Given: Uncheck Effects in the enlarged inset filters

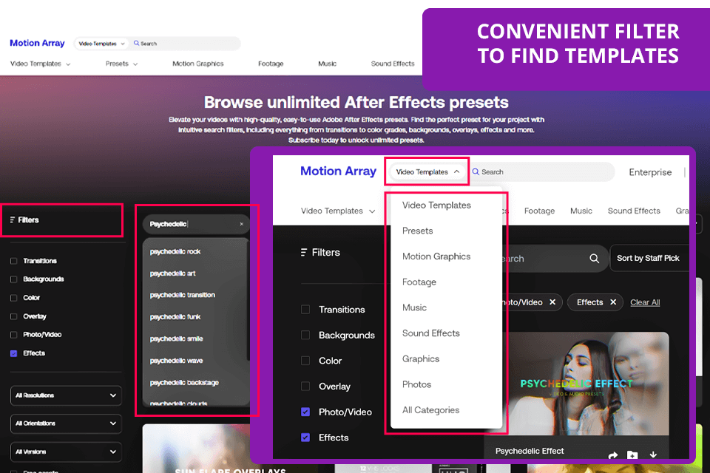Looking at the screenshot, I should click(x=305, y=438).
